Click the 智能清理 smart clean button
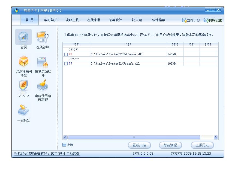 170,145
